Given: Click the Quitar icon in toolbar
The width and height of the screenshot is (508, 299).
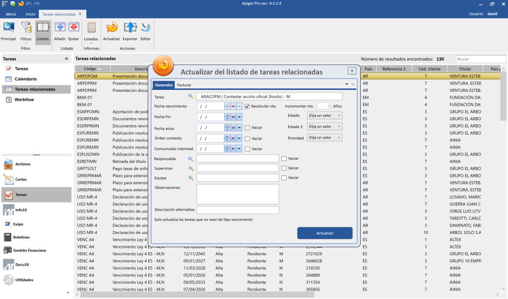Looking at the screenshot, I should 73,31.
